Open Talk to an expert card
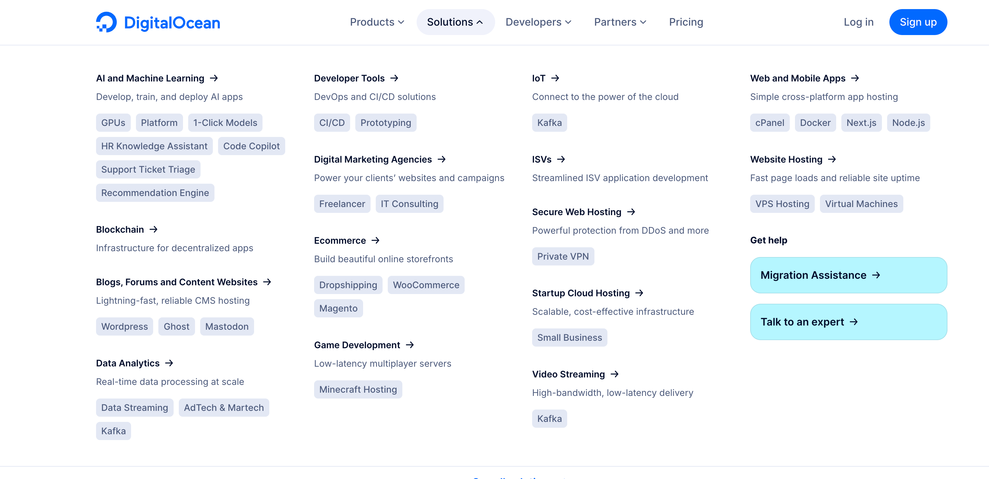Screen dimensions: 989x479 849,322
